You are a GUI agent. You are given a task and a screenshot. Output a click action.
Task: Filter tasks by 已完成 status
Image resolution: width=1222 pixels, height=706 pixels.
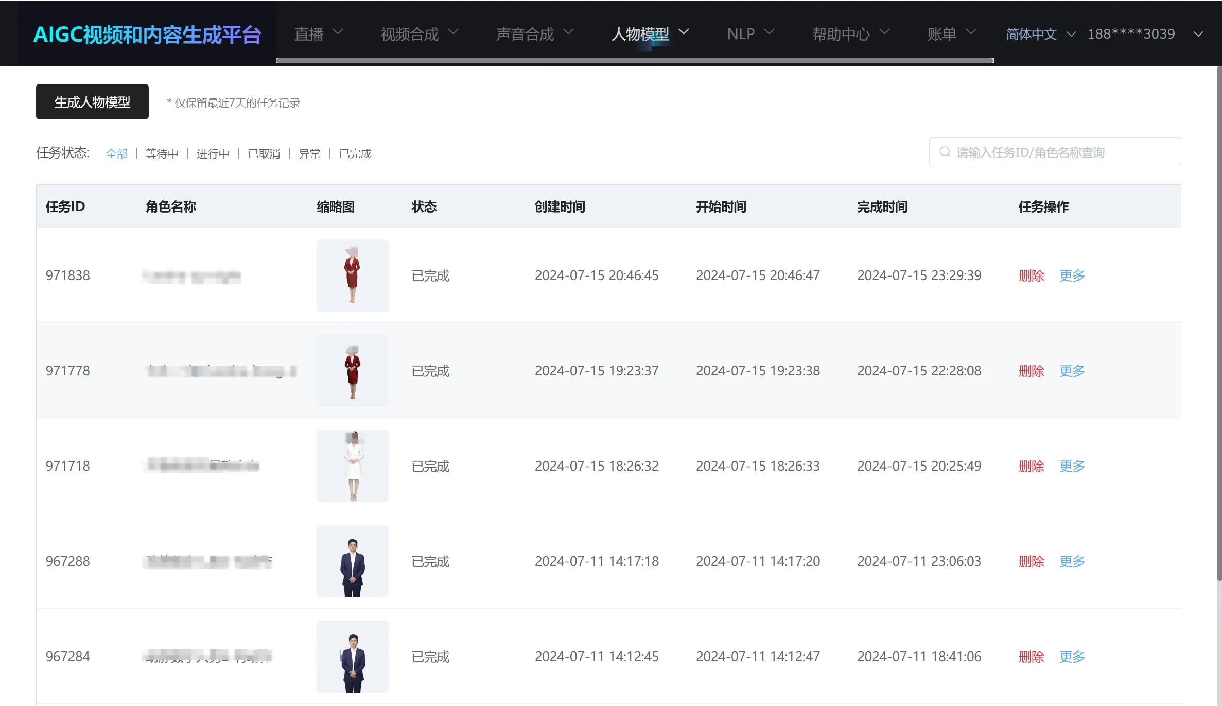355,153
